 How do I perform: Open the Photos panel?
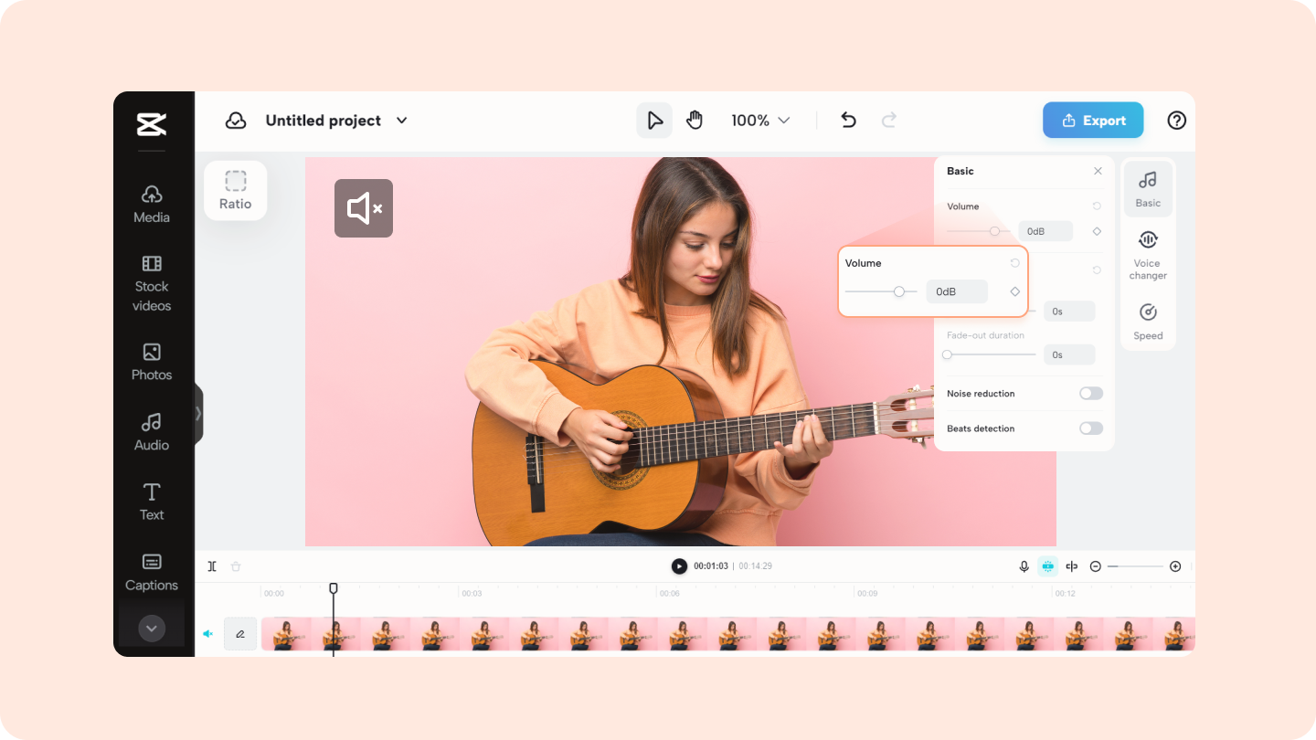coord(151,362)
